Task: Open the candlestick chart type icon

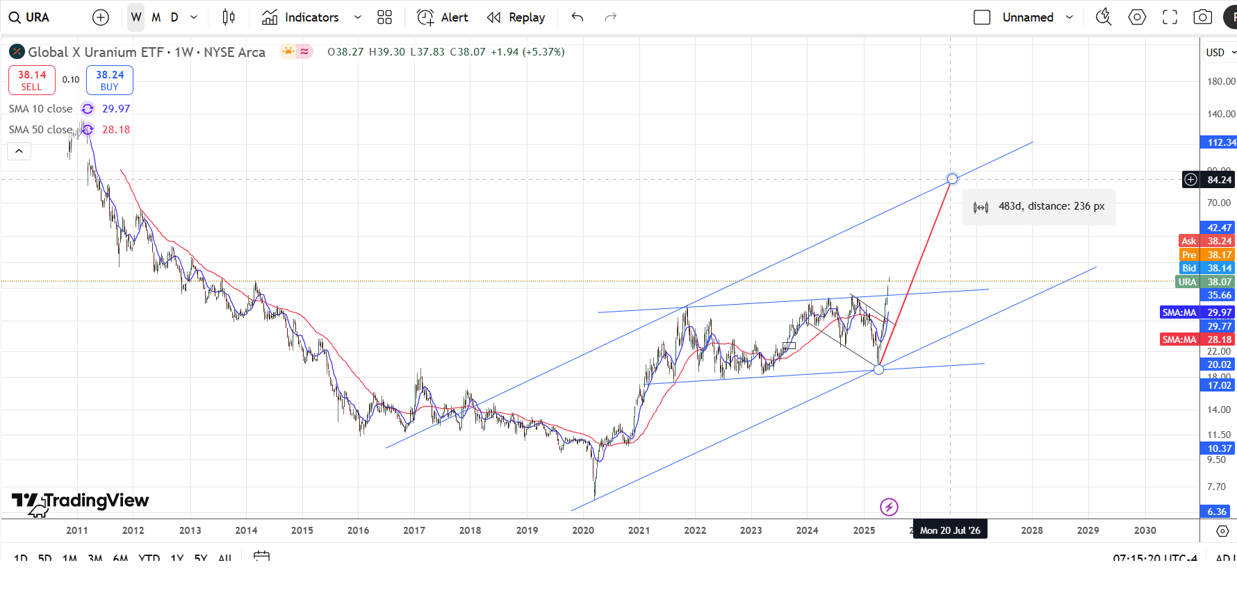Action: (229, 17)
